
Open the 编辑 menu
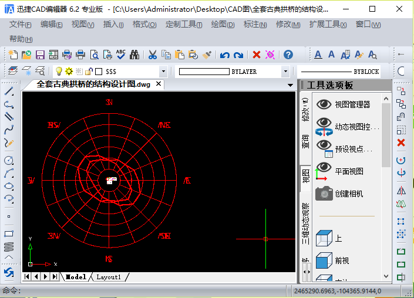(x=51, y=25)
